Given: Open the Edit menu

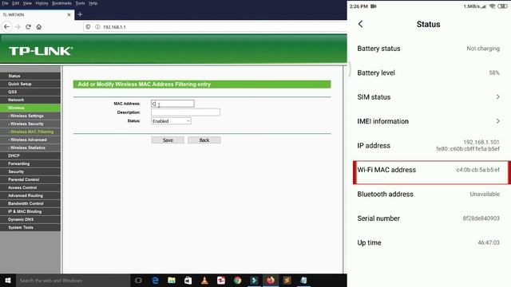Looking at the screenshot, I should 16,3.
